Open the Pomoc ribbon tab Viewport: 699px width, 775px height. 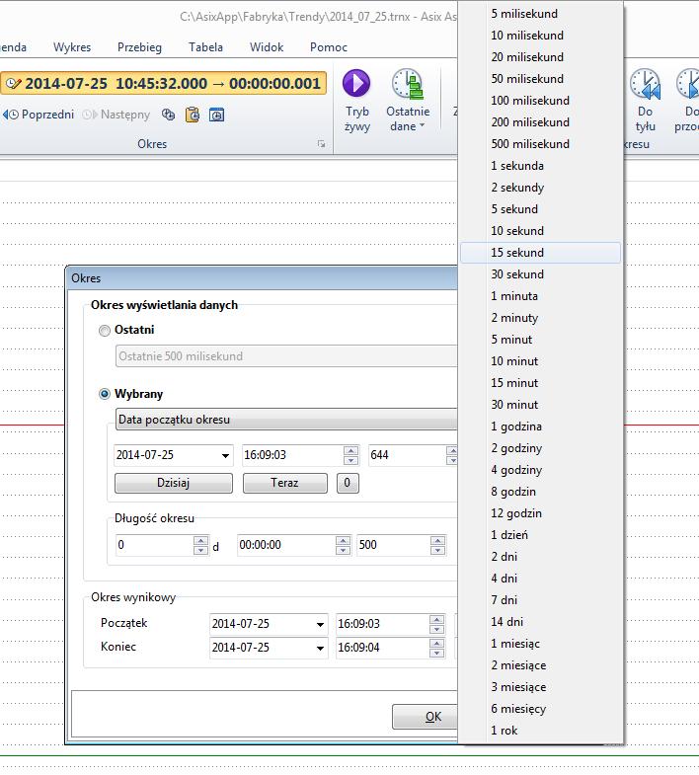click(x=329, y=47)
